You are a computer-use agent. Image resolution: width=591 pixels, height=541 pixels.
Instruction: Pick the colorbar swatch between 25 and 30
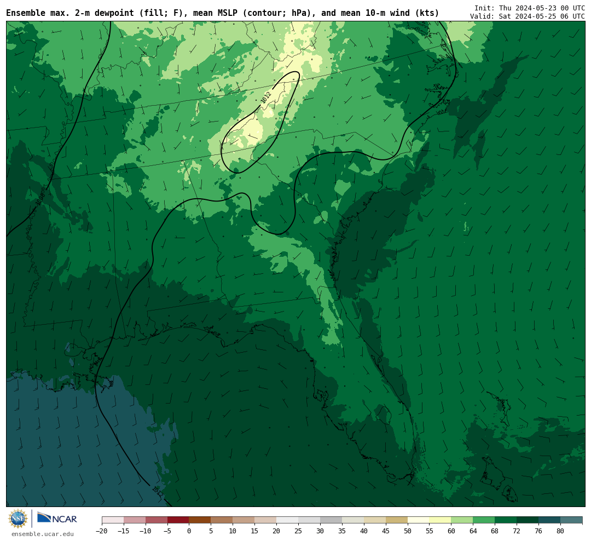(309, 520)
